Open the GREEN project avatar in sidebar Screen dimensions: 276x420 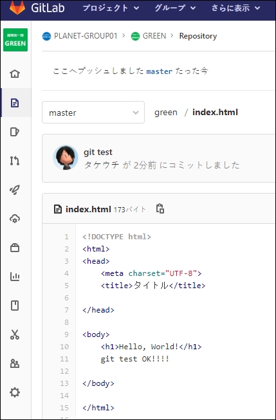click(15, 40)
